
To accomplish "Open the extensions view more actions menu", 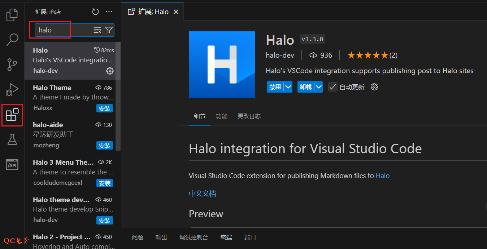I will (x=109, y=12).
